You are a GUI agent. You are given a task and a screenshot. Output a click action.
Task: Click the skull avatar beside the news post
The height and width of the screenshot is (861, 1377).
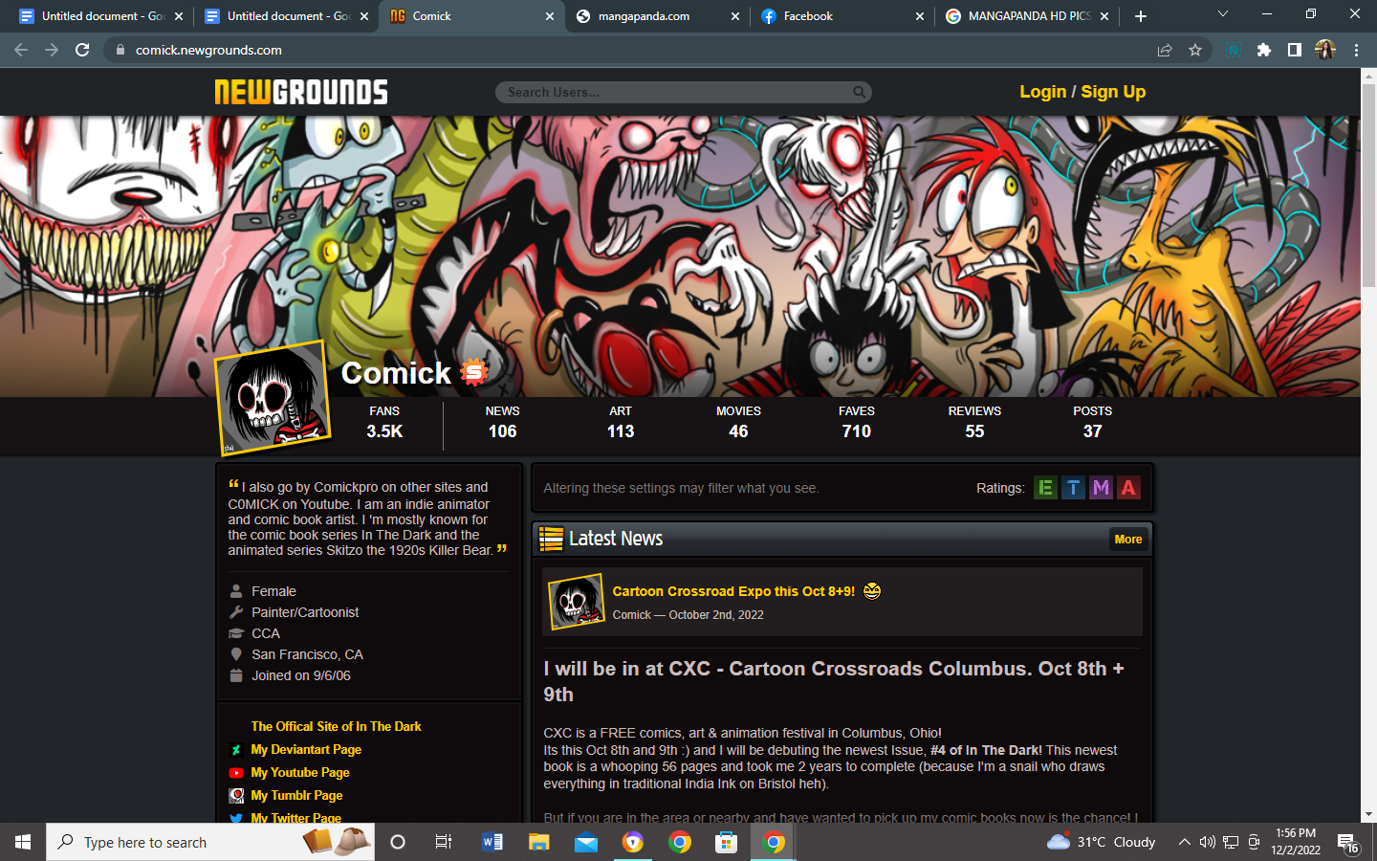point(576,602)
